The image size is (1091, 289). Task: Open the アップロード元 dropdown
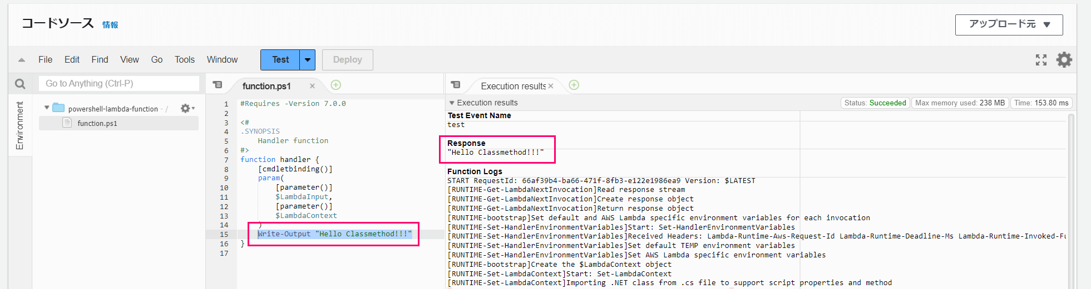[1009, 24]
